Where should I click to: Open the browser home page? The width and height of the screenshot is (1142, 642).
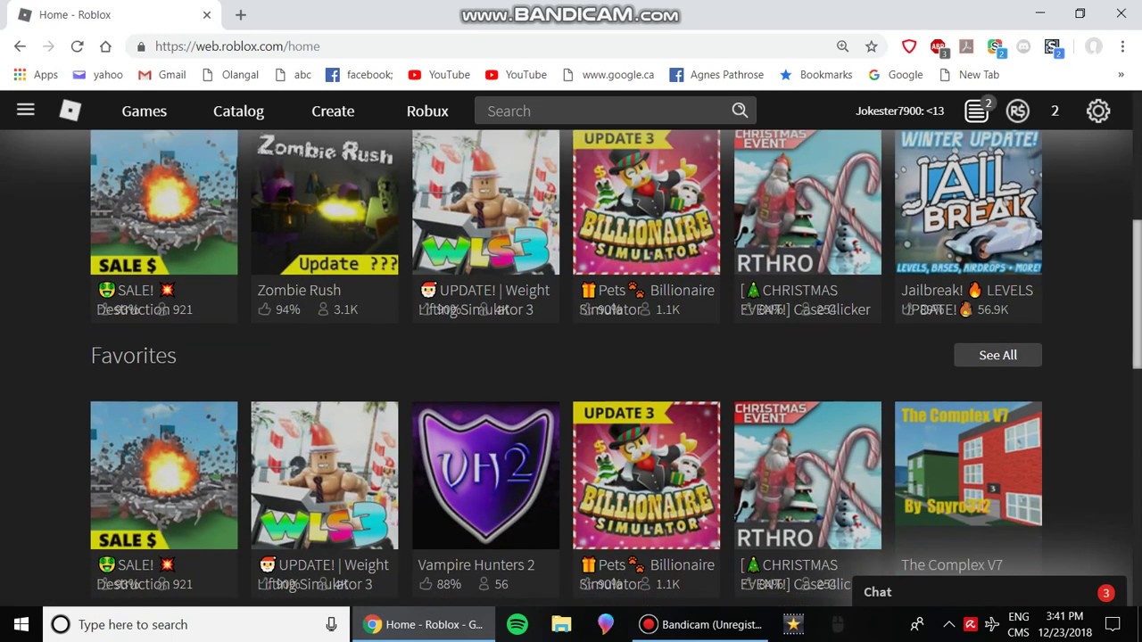105,46
